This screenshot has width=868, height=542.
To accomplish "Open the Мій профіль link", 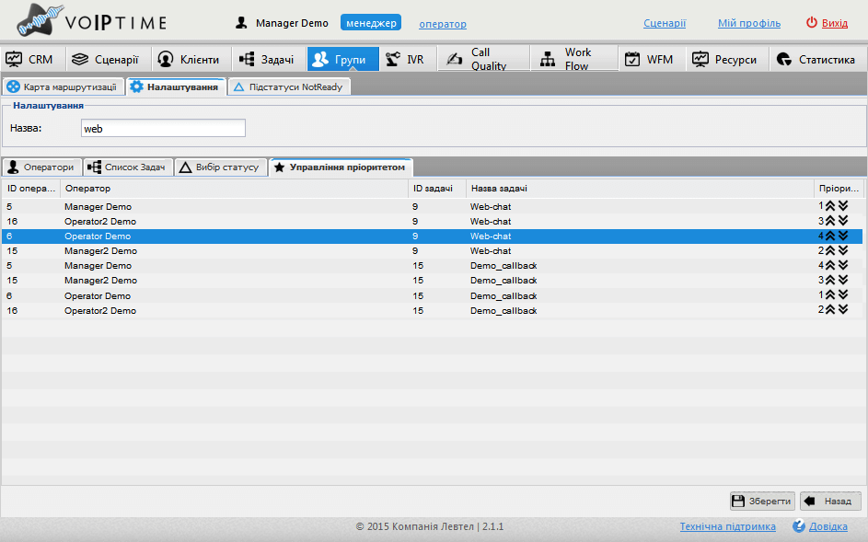I will point(749,23).
